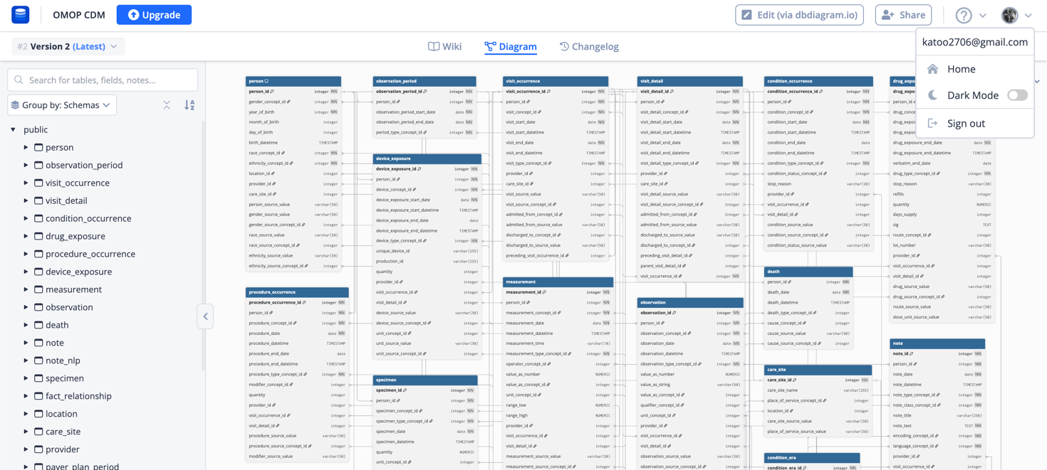The height and width of the screenshot is (470, 1047).
Task: Open the Version 2 (Latest) dropdown
Action: click(68, 46)
